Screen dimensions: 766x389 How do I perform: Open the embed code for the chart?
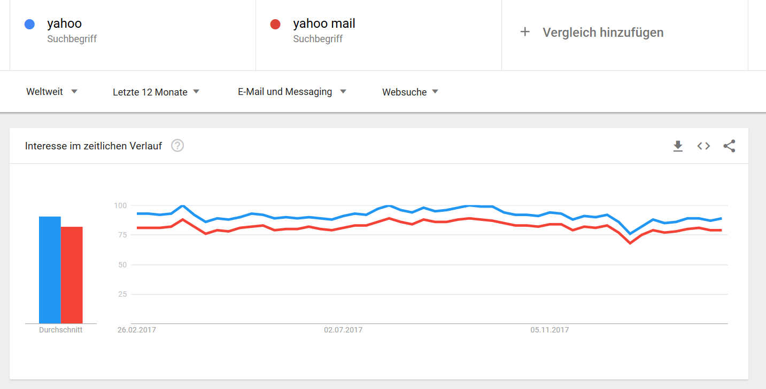point(703,146)
